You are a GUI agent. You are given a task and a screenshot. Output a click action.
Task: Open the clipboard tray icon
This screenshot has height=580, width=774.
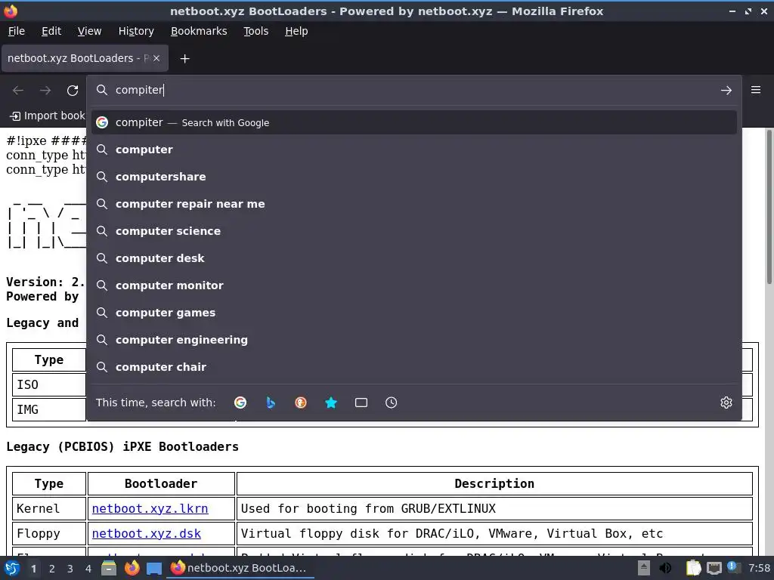pyautogui.click(x=693, y=568)
